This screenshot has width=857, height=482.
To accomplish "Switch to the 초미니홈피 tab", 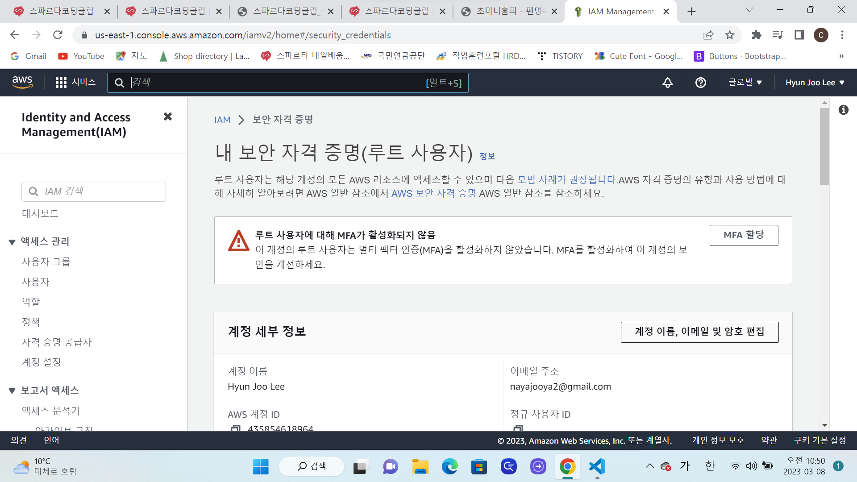I will tap(508, 12).
